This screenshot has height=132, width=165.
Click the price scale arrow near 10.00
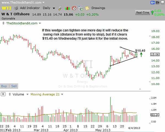point(150,82)
